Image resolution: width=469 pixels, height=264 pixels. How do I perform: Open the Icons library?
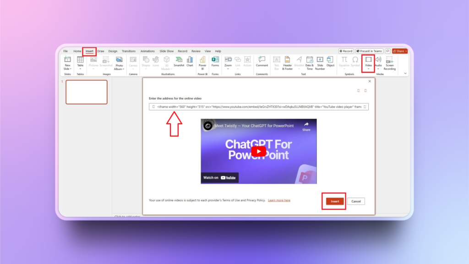(156, 62)
